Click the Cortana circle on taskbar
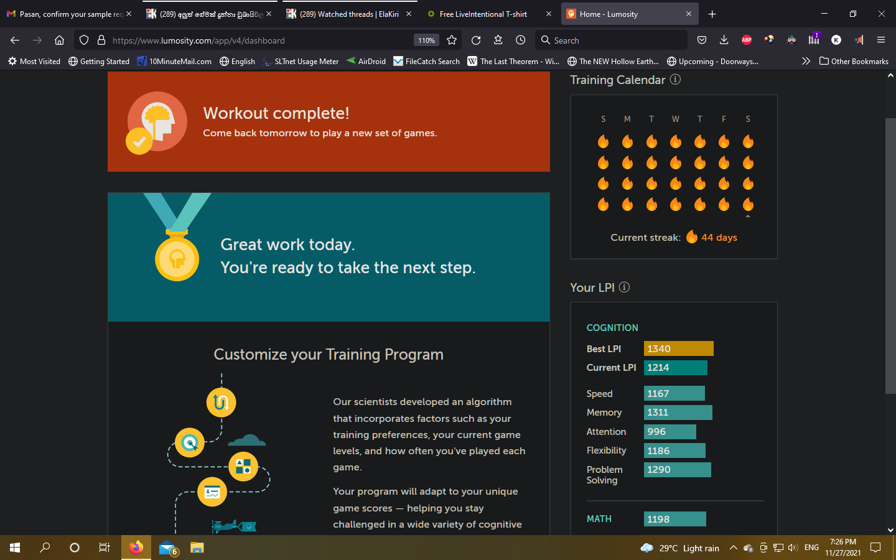 75,548
